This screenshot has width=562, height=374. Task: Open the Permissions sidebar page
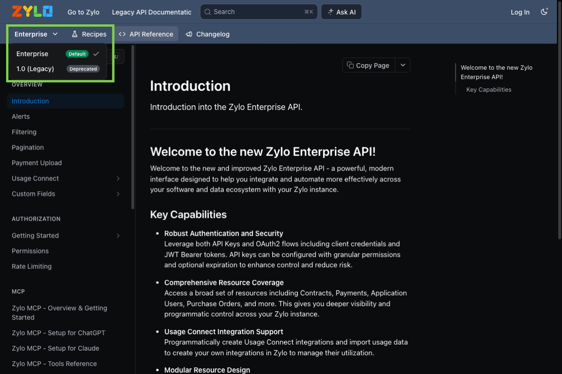click(x=66, y=251)
